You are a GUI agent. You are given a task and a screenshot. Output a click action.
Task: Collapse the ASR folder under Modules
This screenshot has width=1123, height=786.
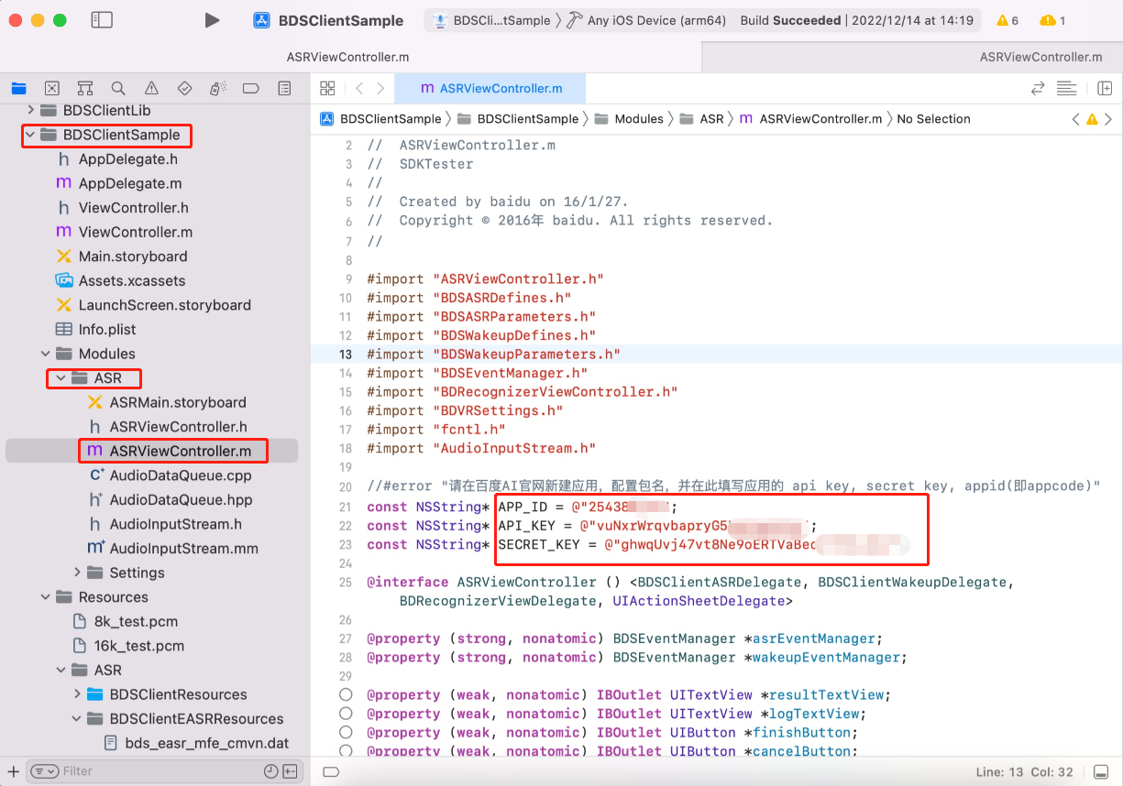tap(61, 377)
